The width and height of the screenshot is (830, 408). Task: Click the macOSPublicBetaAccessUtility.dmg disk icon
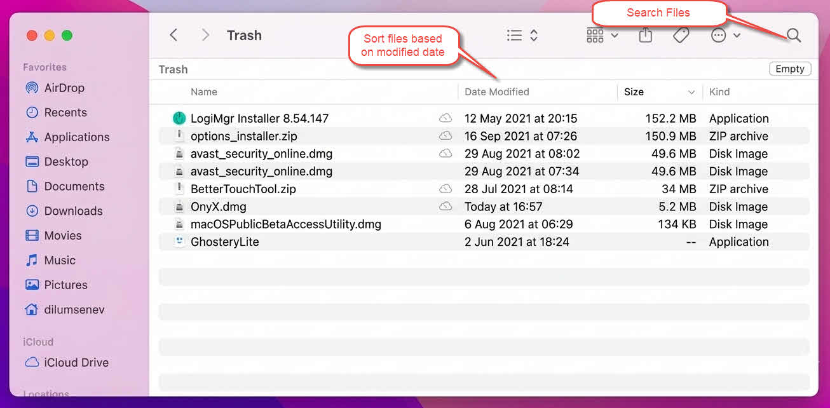179,224
